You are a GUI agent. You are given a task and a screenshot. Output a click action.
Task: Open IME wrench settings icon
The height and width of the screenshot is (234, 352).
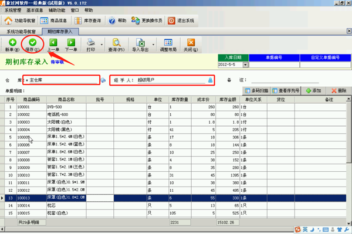point(347,229)
